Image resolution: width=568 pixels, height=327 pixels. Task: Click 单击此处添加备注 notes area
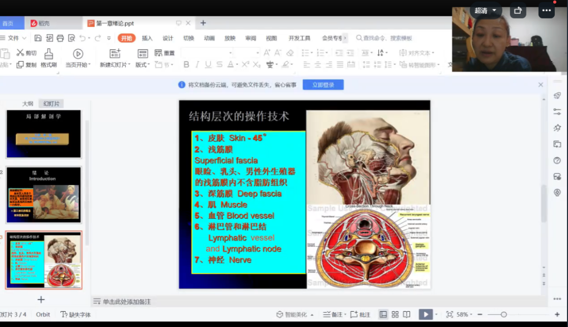point(126,302)
